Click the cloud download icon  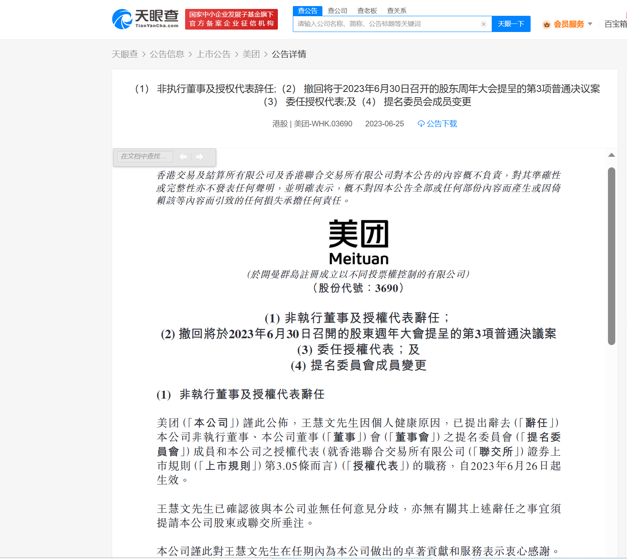click(x=421, y=124)
